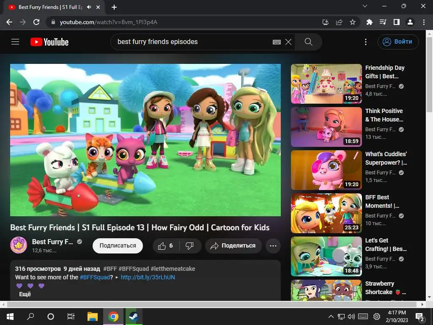Open the video title Friendship Day Gifts
Viewport: 433px width, 325px height.
pos(386,72)
